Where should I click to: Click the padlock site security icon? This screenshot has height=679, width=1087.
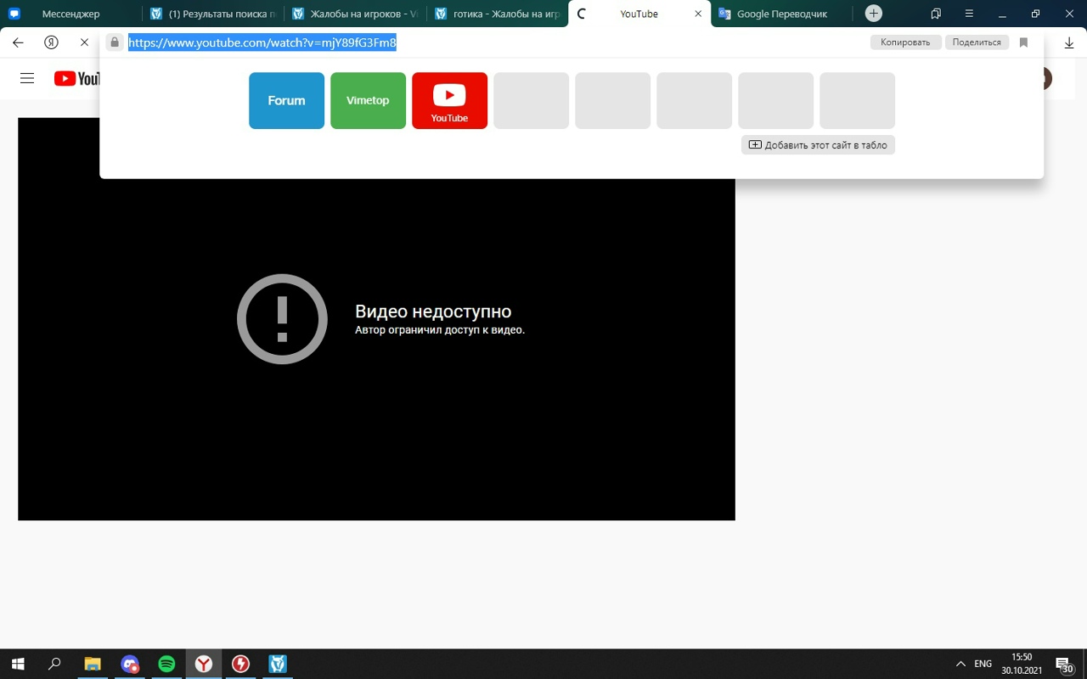point(115,42)
